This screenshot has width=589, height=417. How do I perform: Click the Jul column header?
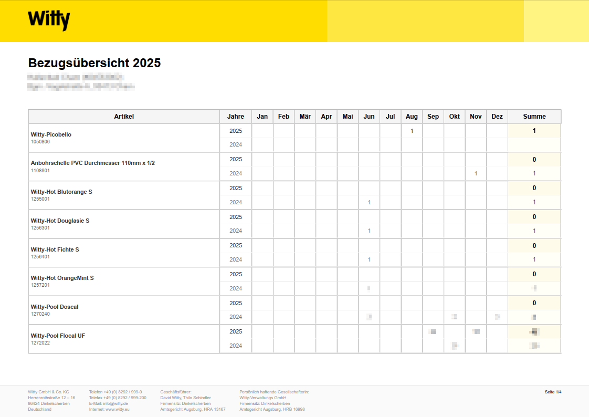(x=390, y=117)
